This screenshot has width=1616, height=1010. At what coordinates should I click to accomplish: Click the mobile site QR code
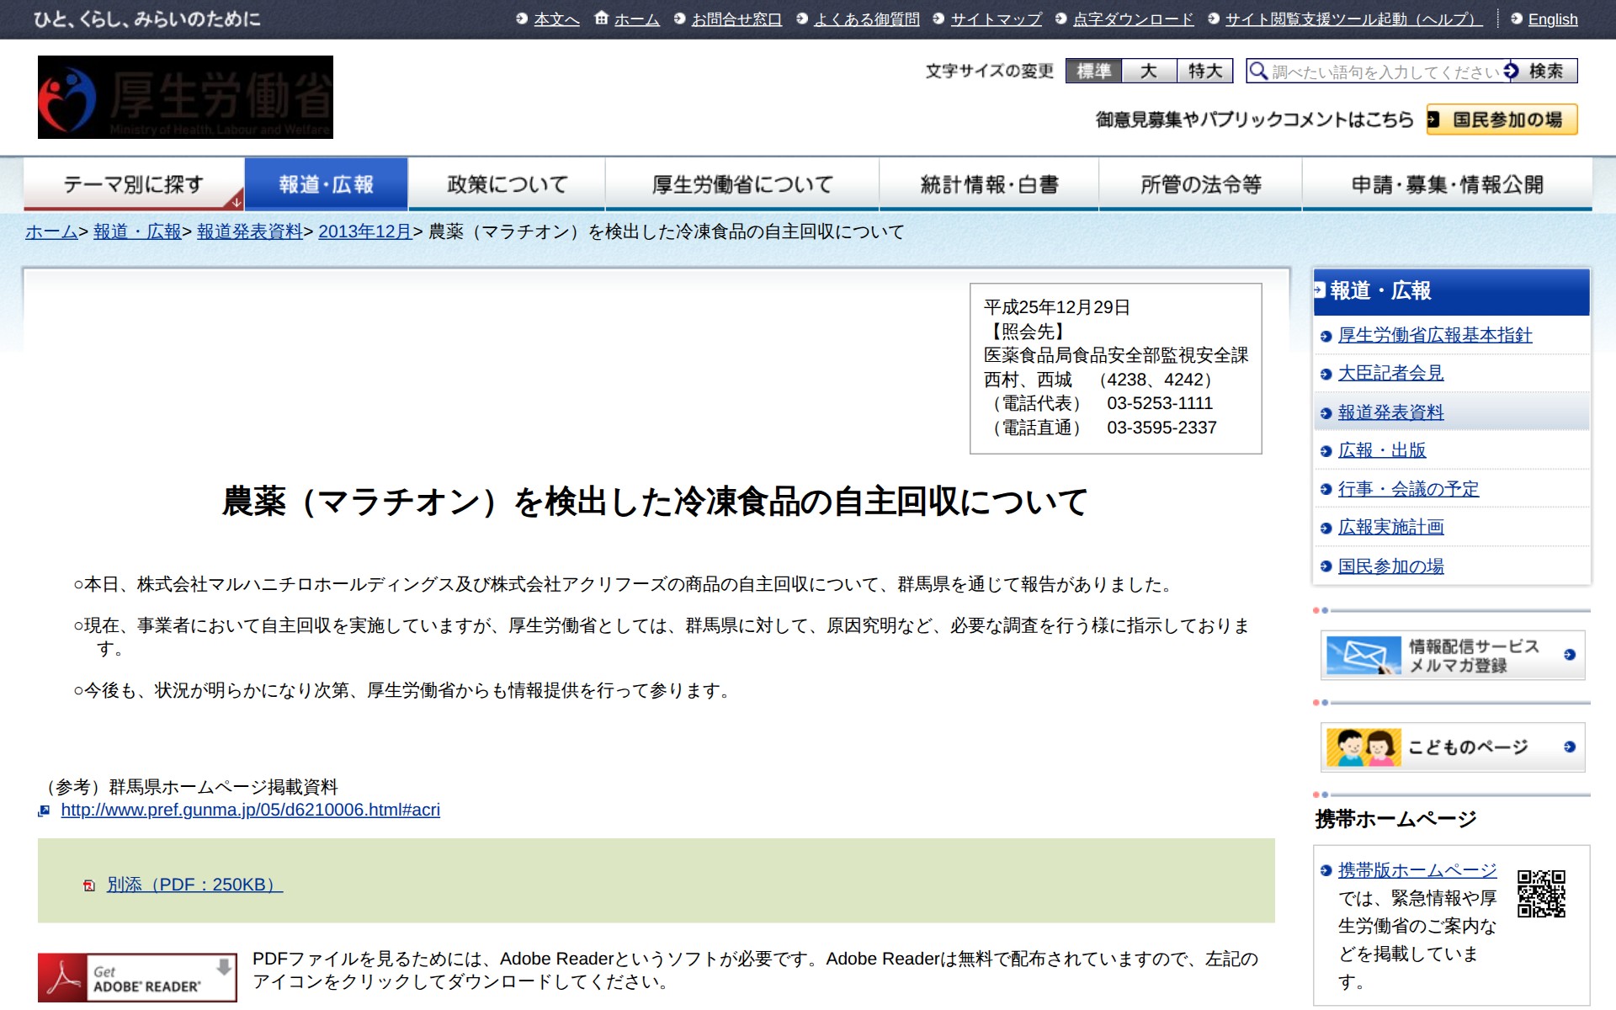[1541, 894]
